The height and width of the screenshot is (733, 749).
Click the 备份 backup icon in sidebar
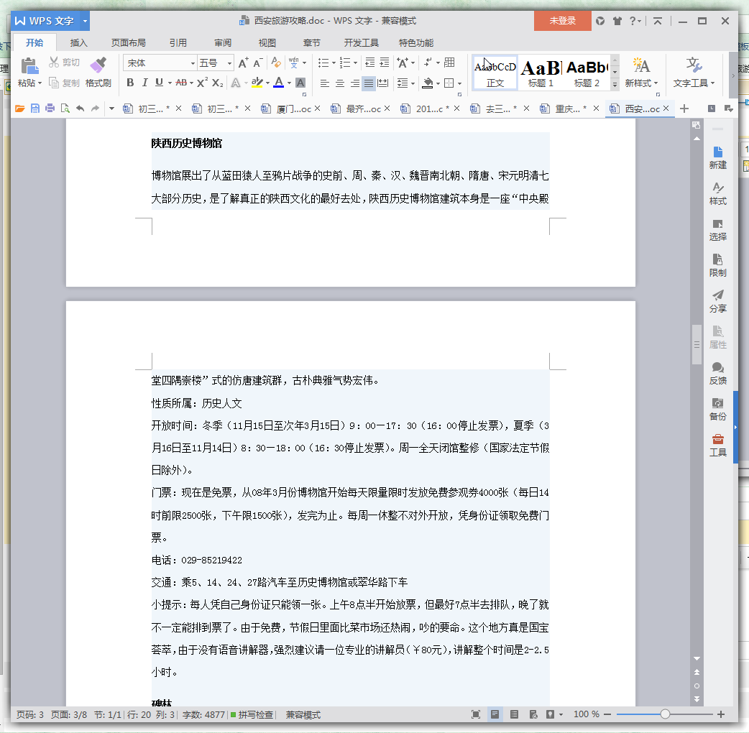point(717,409)
